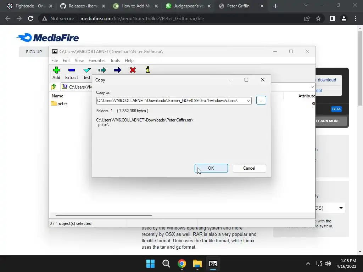Image resolution: width=363 pixels, height=272 pixels.
Task: Click the MediaFire logo
Action: (48, 38)
